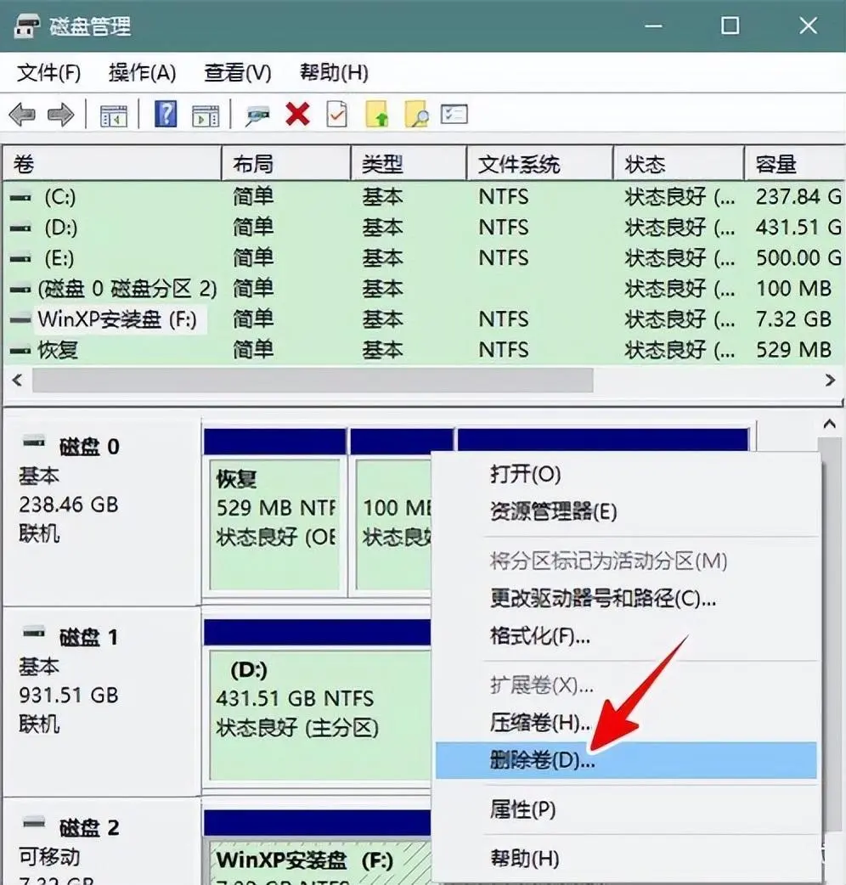846x885 pixels.
Task: Open help via the question mark icon
Action: (x=165, y=113)
